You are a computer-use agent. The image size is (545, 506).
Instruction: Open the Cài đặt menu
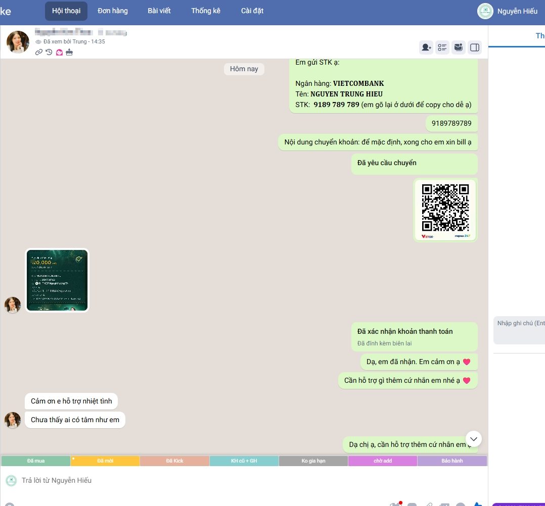tap(252, 11)
